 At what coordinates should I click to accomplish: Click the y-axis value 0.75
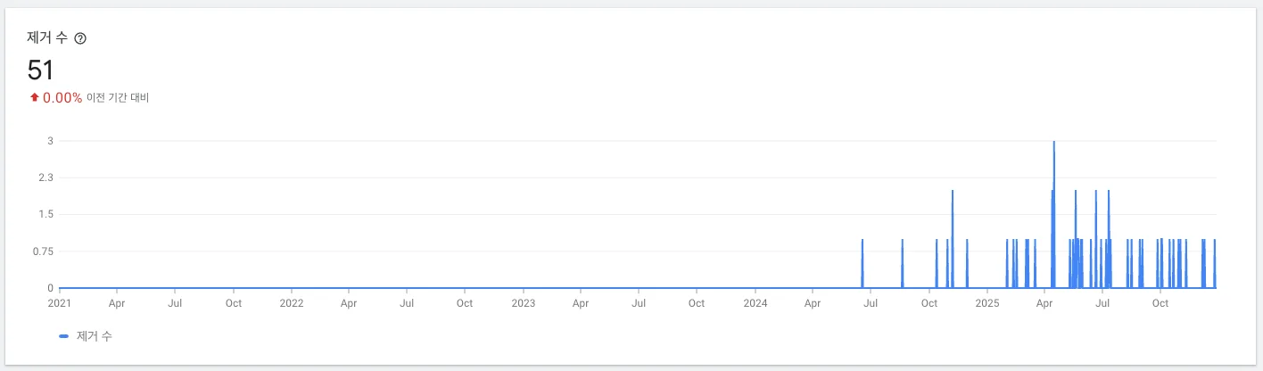44,251
